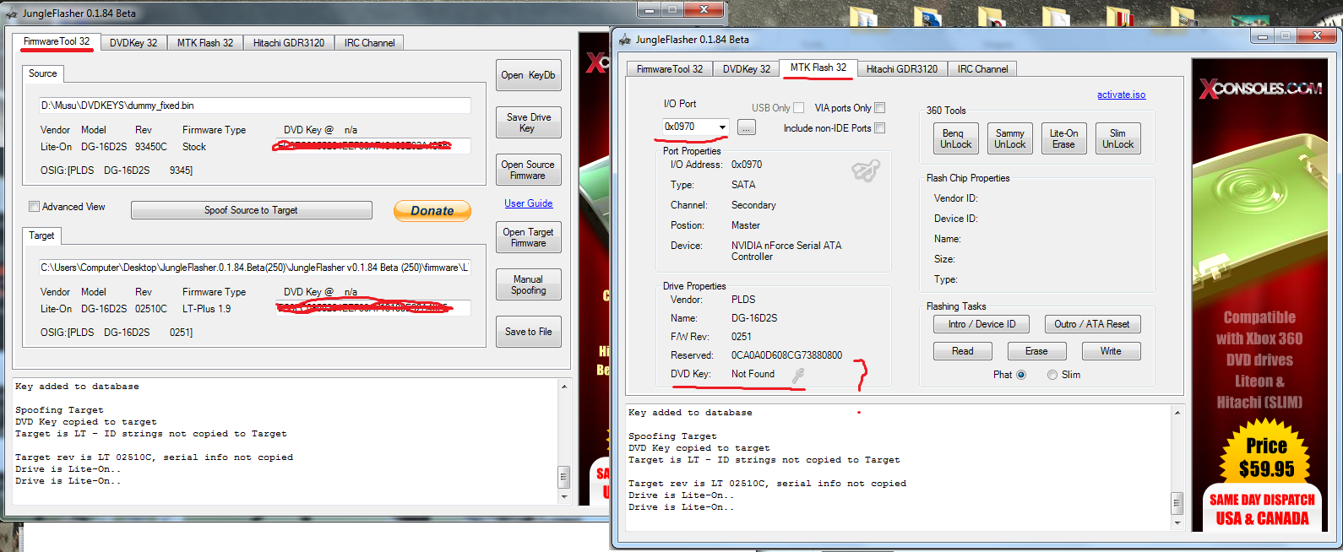This screenshot has width=1343, height=552.
Task: Switch to FirmwareTool 32 tab in front window
Action: coord(670,69)
